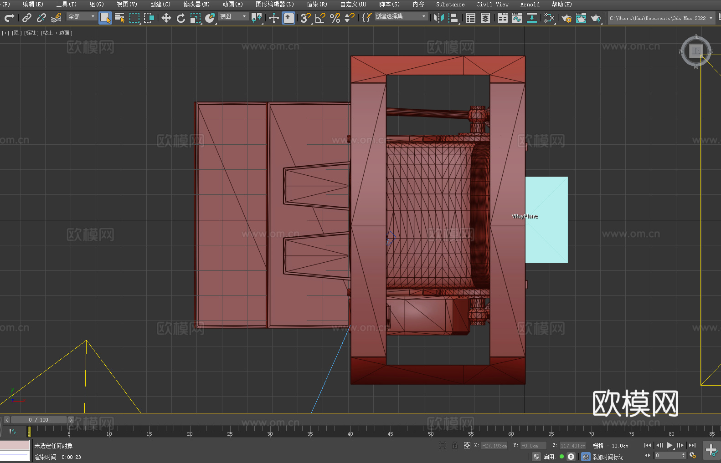
Task: Open the Rendered Frame Window
Action: [x=581, y=18]
